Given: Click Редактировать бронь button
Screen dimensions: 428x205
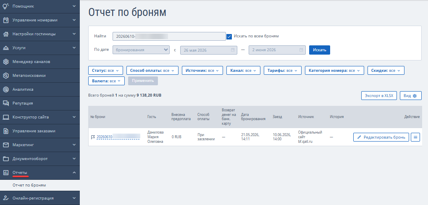Looking at the screenshot, I should [381, 137].
